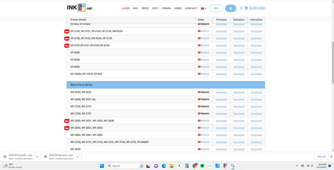The image size is (334, 170).
Task: Open Affinity app icon in taskbar
Action: pos(217,166)
